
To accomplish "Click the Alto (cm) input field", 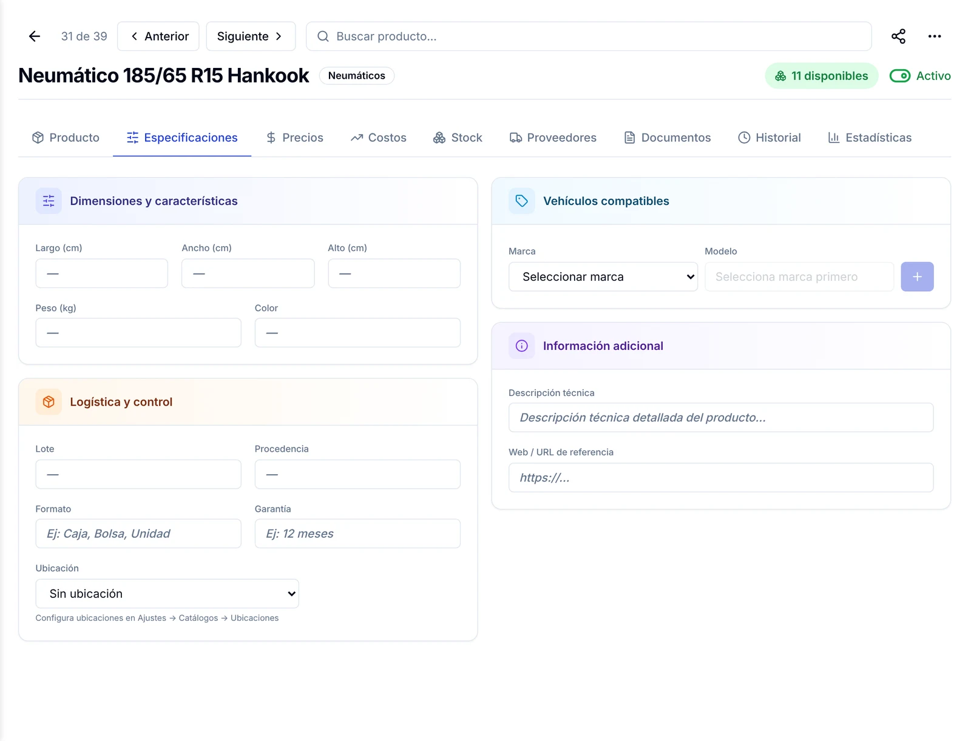I will 394,273.
